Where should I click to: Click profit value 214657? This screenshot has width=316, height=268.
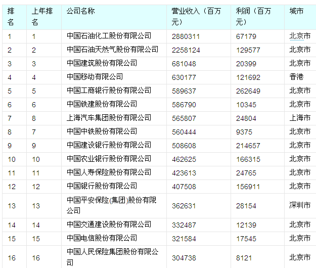248,146
